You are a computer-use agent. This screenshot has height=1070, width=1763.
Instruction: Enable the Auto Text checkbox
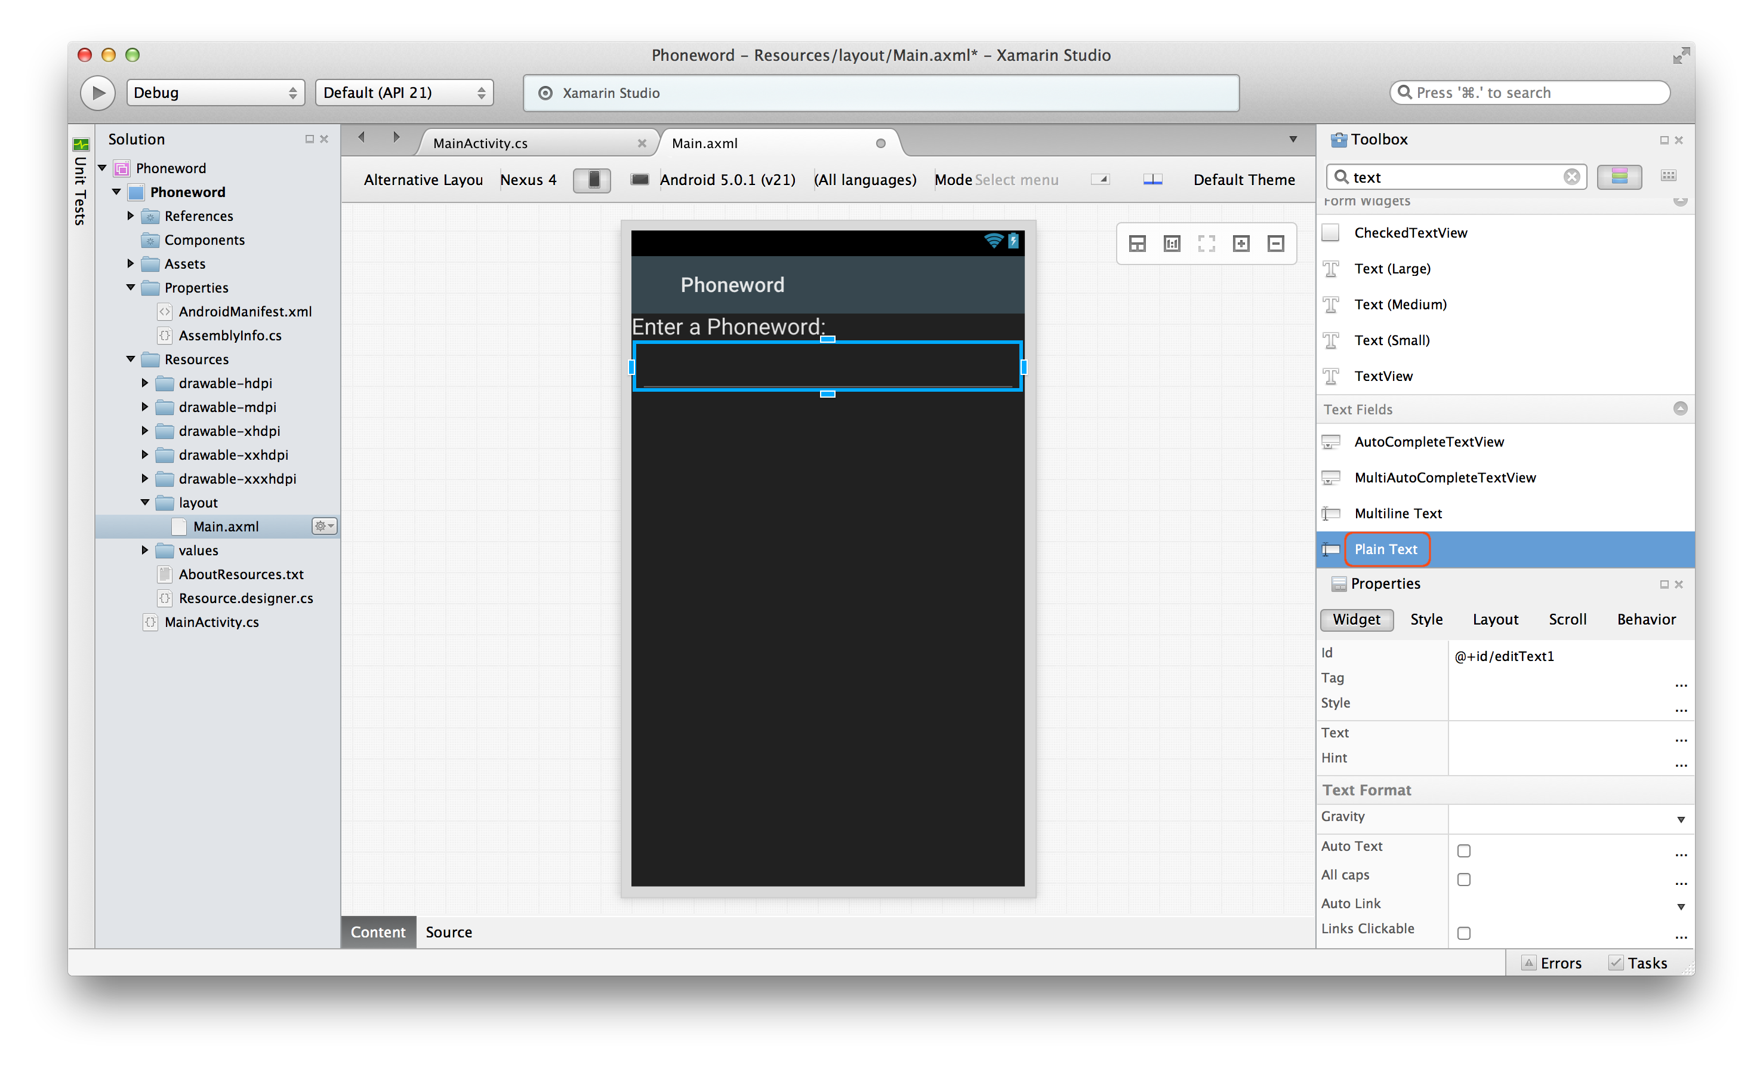1464,851
